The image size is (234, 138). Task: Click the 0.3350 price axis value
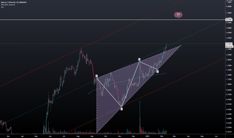[229, 123]
